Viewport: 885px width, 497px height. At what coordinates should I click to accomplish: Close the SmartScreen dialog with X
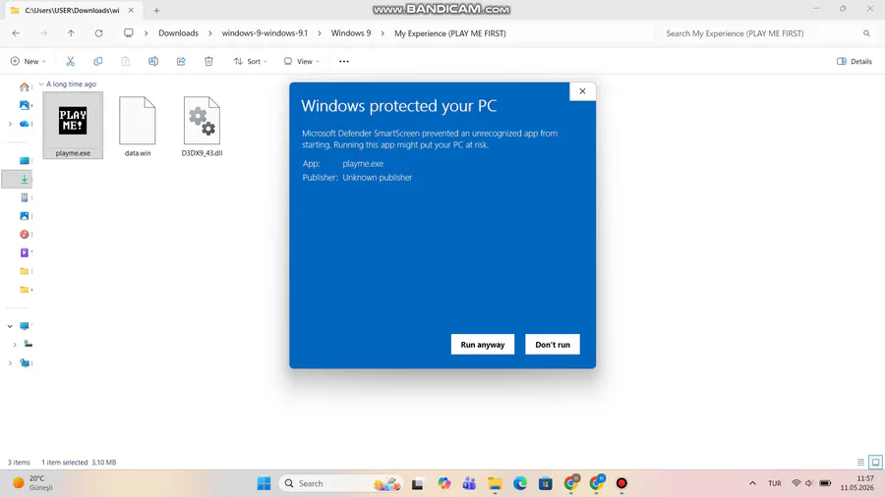pos(582,91)
